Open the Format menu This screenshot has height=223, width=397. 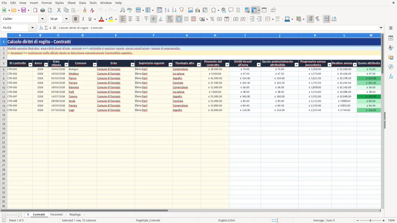tap(47, 3)
